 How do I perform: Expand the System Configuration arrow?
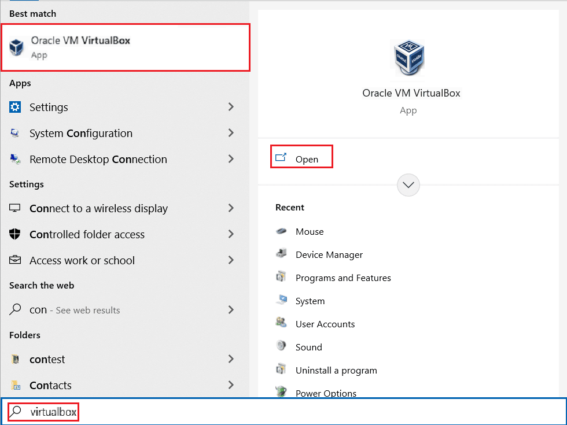[x=231, y=132]
